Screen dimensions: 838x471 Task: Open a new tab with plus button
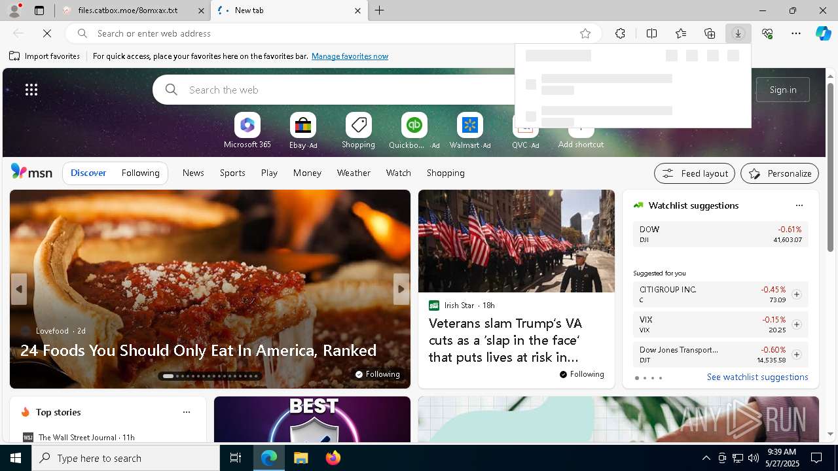click(x=380, y=10)
